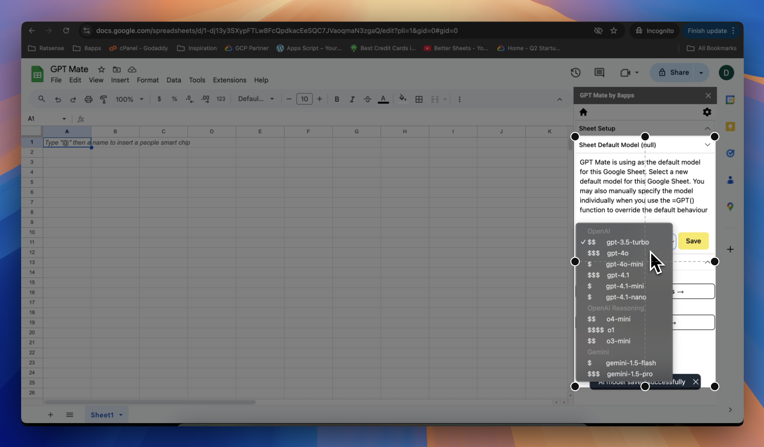This screenshot has width=764, height=447.
Task: Redo action with the toolbar arrow
Action: (x=73, y=100)
